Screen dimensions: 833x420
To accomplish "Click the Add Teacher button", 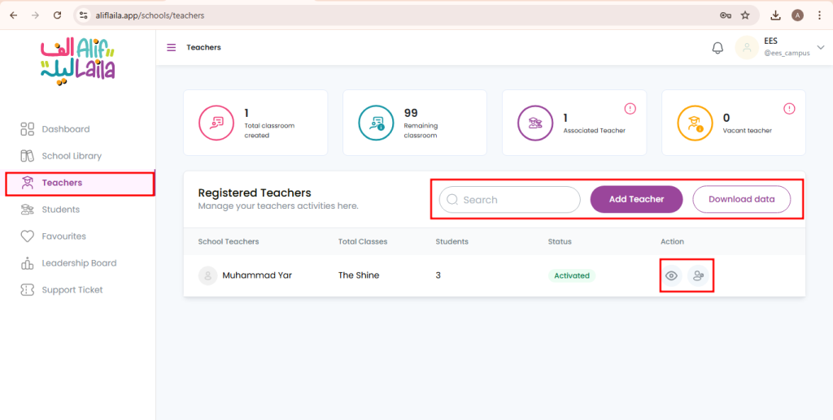I will 636,199.
